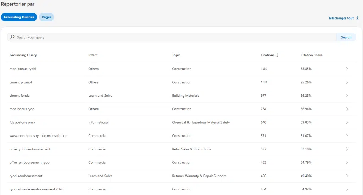Click the Télécharger tout link
The image size is (363, 195).
341,18
